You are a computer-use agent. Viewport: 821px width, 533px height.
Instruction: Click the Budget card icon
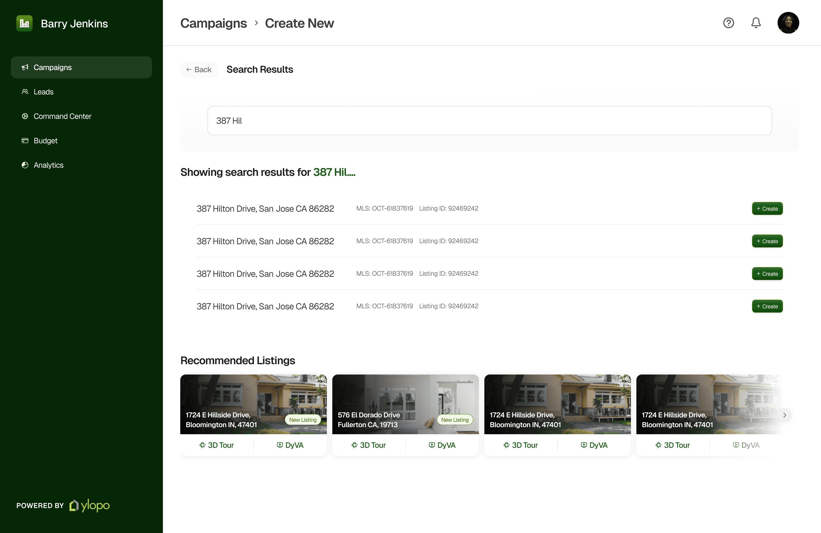25,141
